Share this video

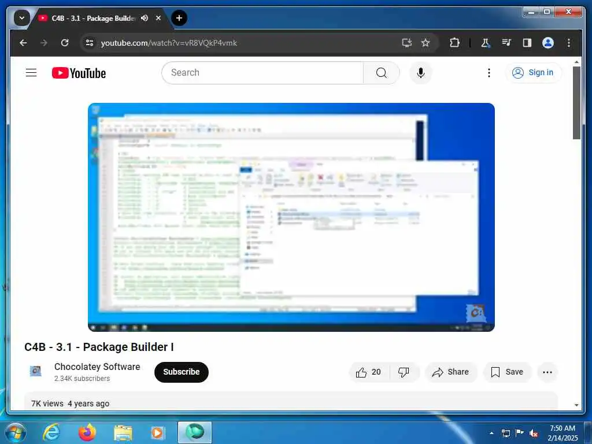[x=451, y=372]
